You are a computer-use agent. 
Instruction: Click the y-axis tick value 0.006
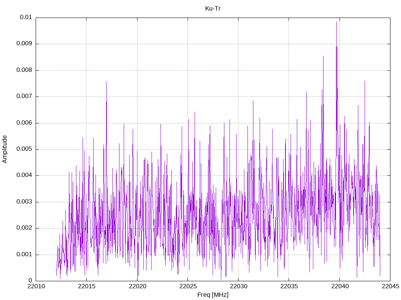pyautogui.click(x=24, y=123)
